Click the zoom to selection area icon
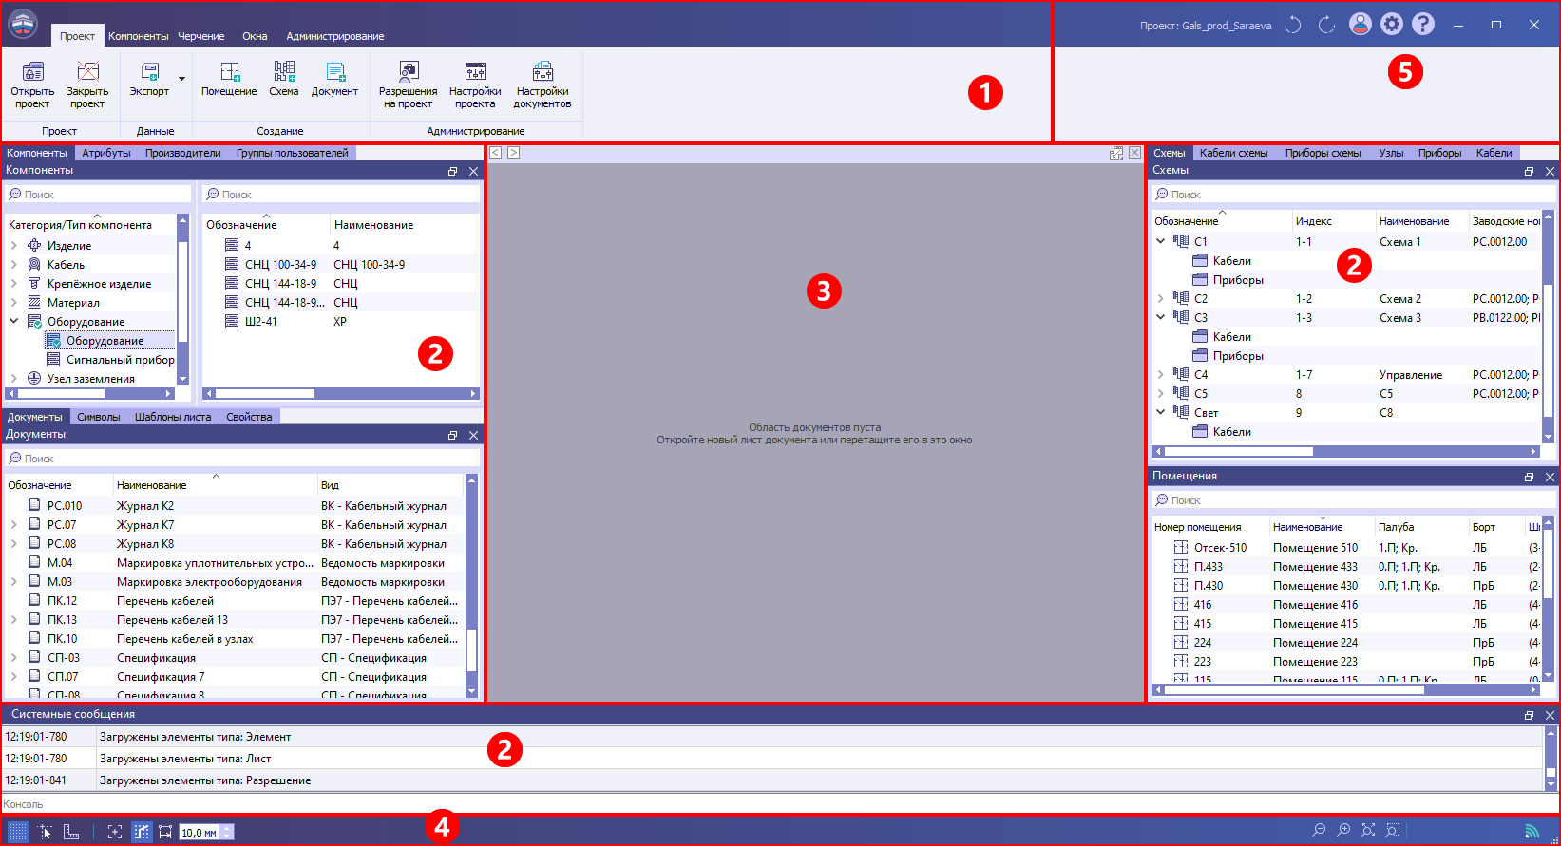The image size is (1561, 846). coord(1393,830)
